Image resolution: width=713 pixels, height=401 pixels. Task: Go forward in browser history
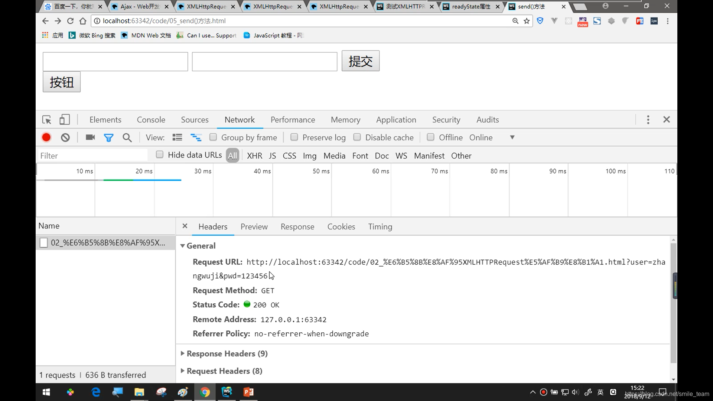click(x=58, y=21)
